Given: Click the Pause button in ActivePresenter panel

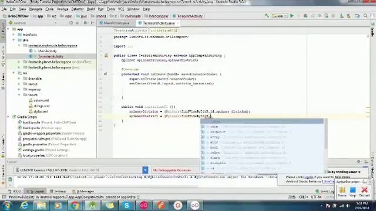Looking at the screenshot, I should click(342, 192).
